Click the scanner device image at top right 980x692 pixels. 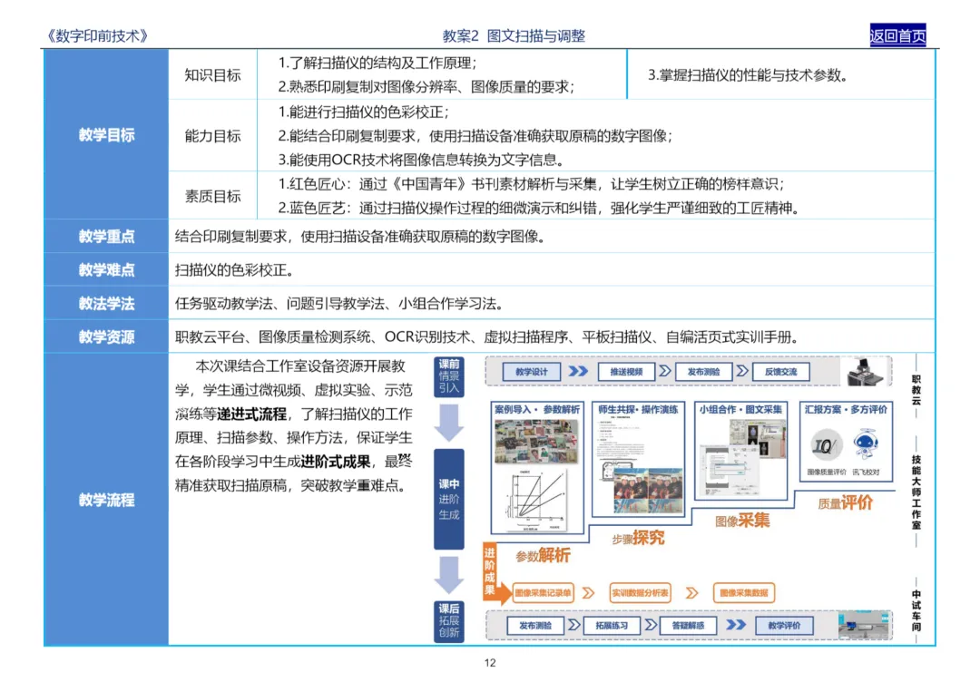click(x=865, y=371)
